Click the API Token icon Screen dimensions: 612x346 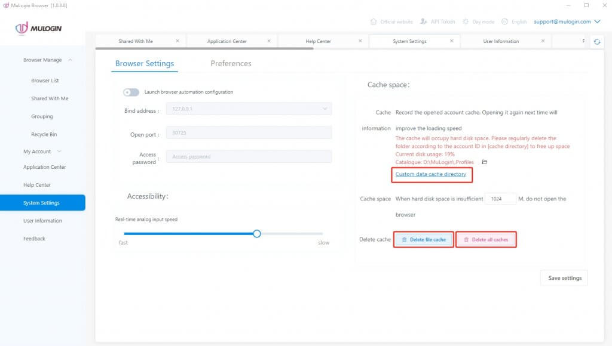coord(424,21)
